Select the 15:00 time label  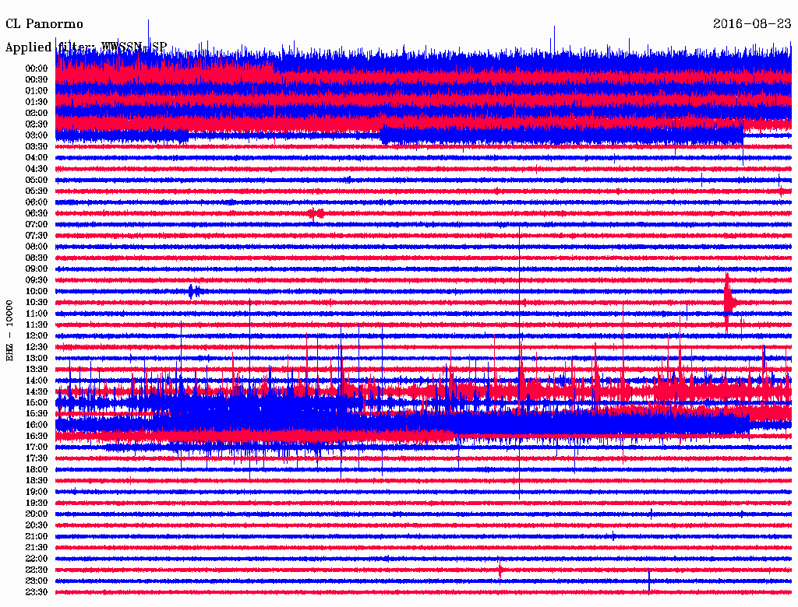[x=36, y=402]
